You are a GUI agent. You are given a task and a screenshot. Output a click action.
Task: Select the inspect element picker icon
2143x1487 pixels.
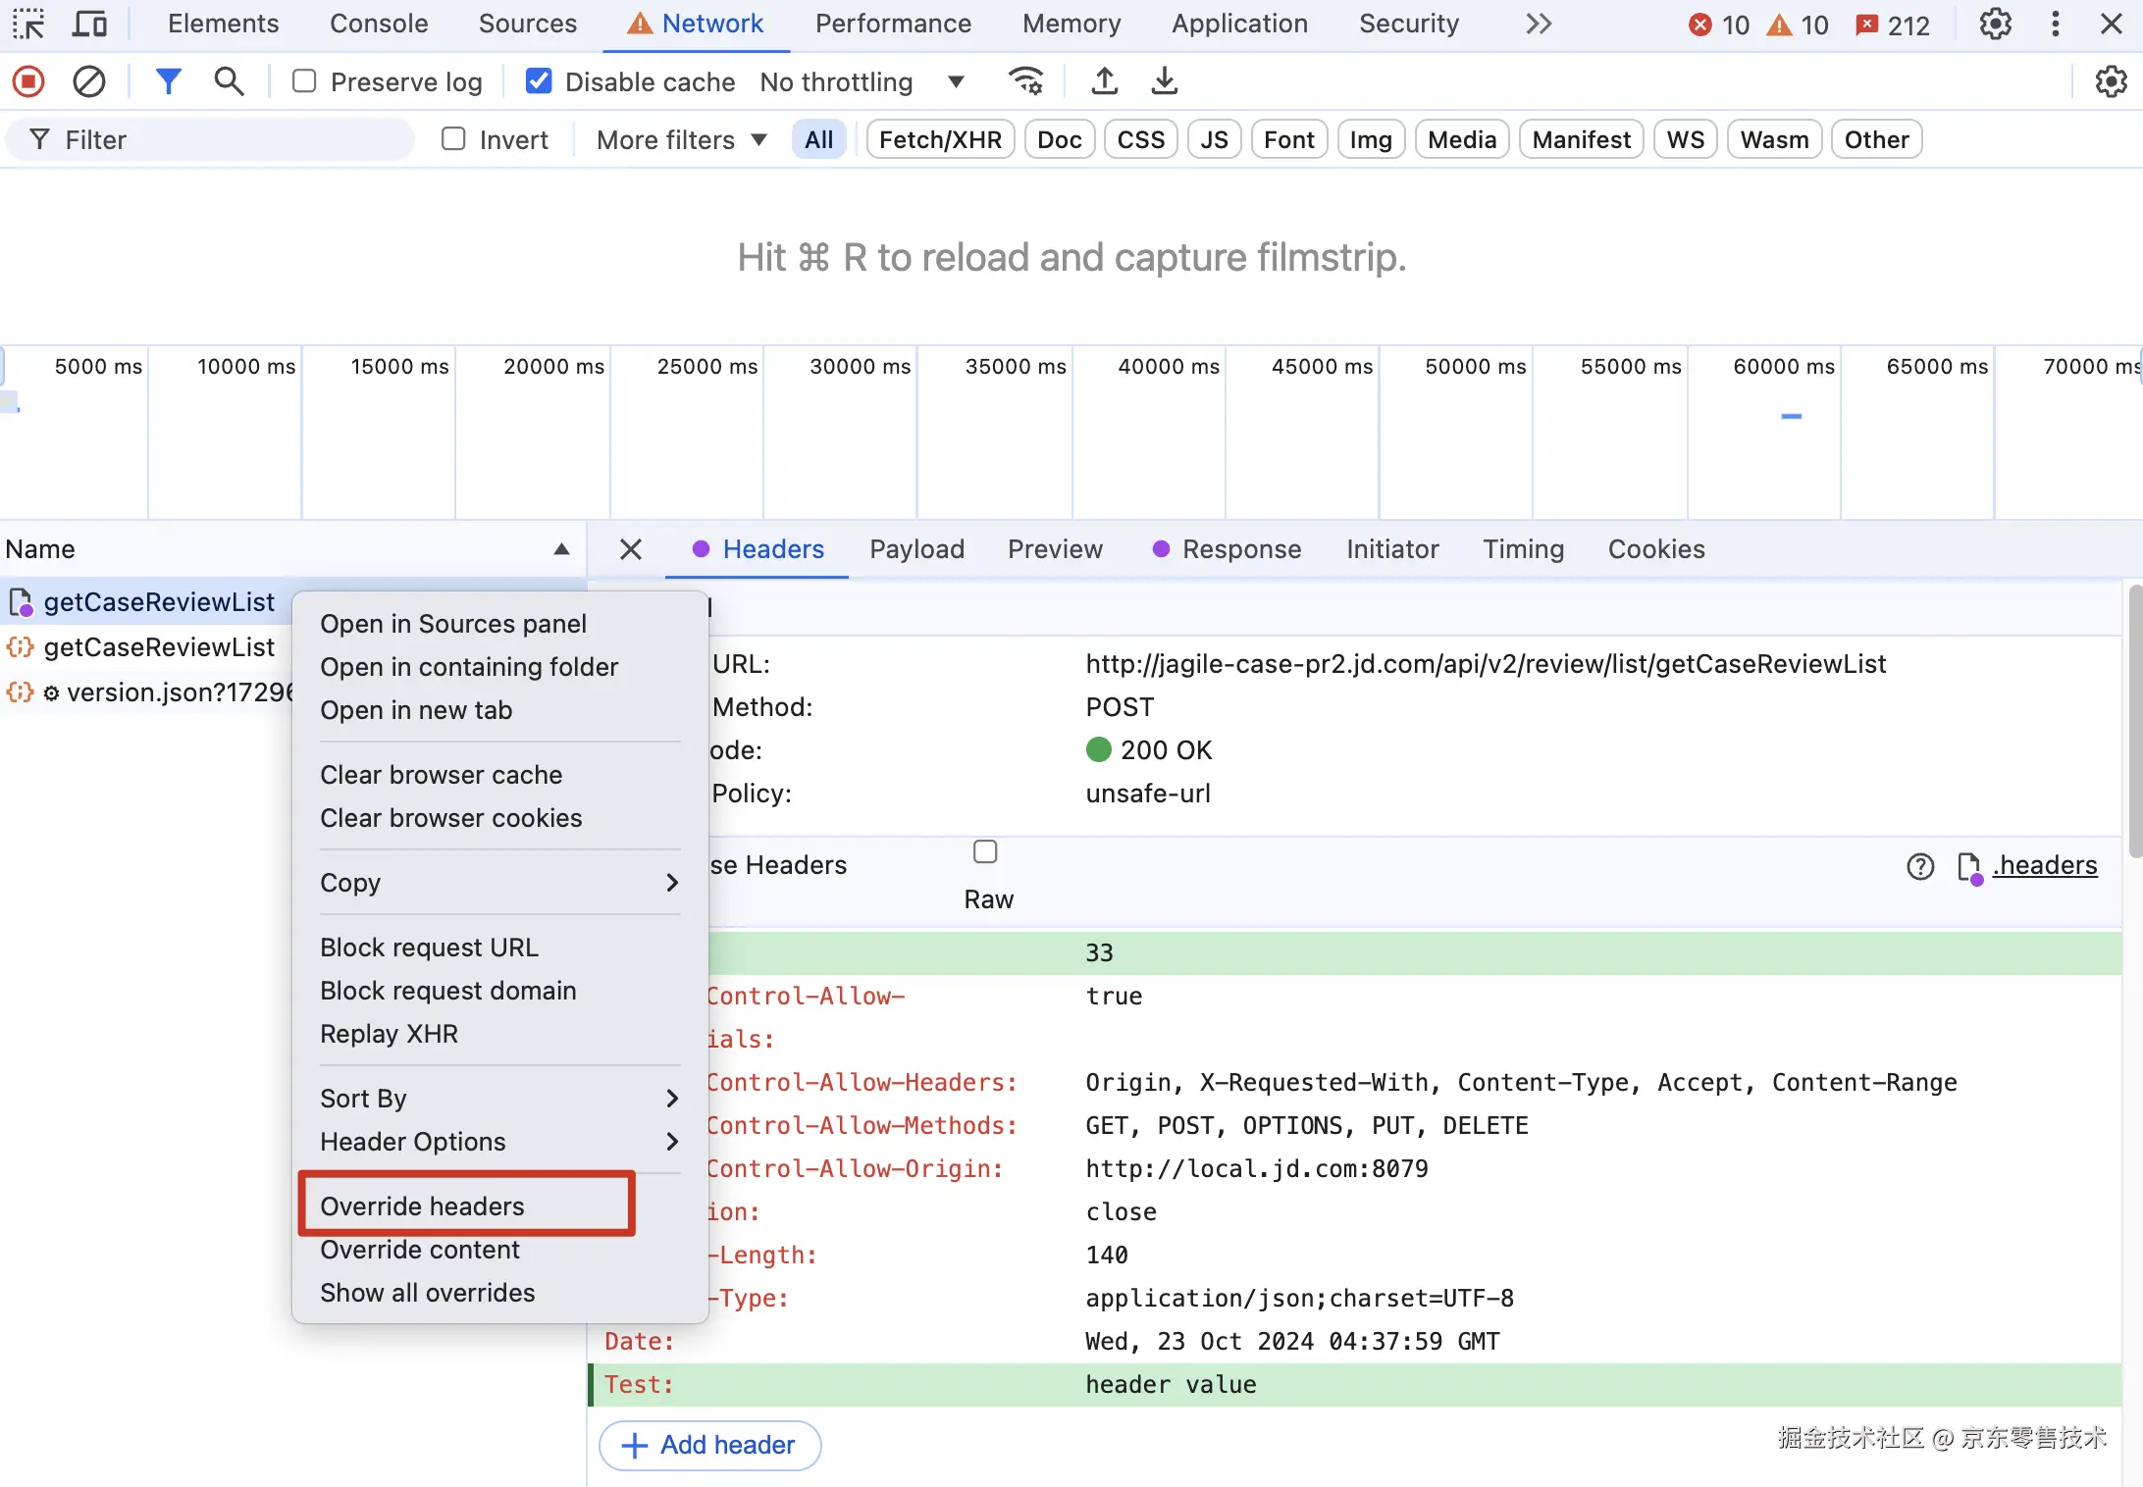pyautogui.click(x=28, y=24)
